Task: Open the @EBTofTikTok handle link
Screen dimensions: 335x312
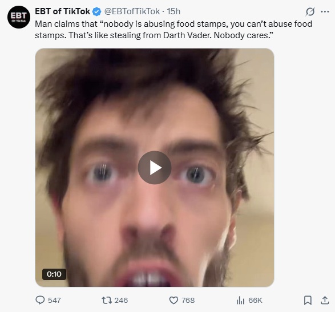Action: click(132, 11)
